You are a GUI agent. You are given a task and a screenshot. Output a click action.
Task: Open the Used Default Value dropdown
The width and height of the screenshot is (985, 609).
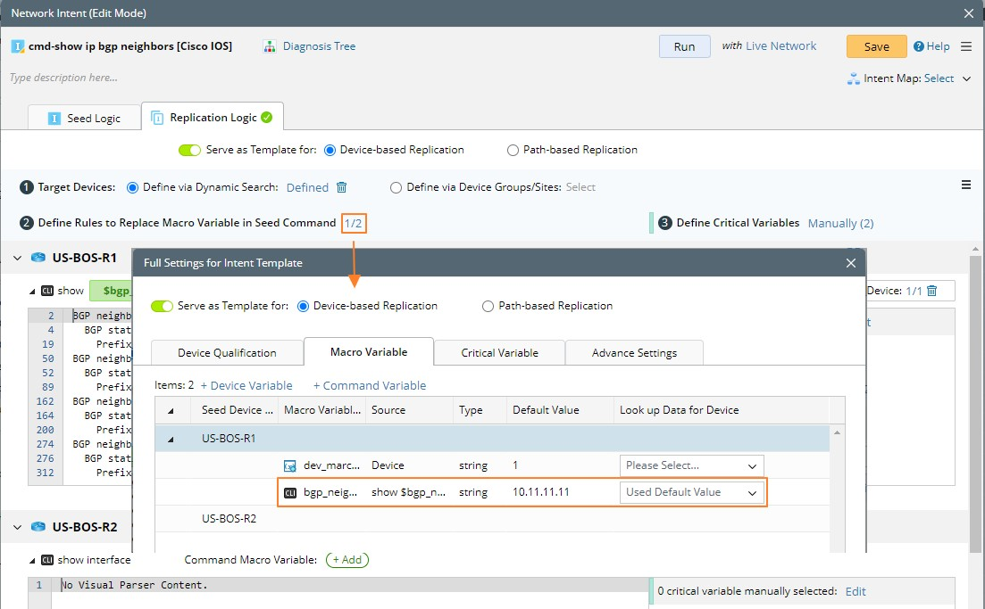tap(692, 492)
